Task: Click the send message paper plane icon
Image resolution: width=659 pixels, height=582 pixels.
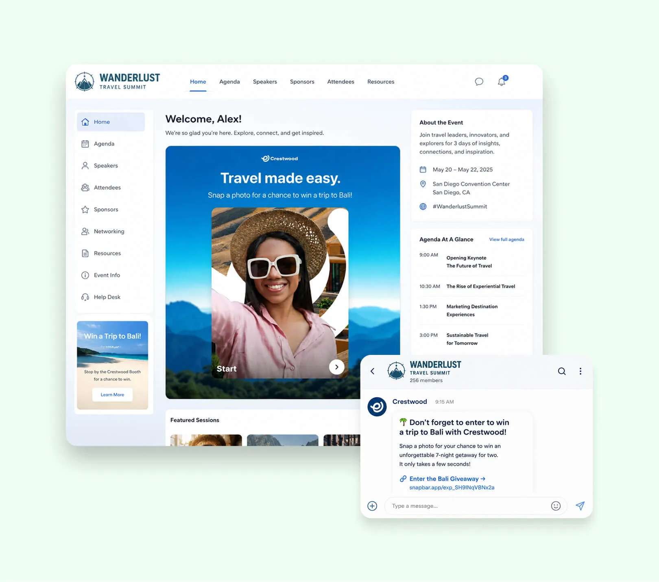Action: coord(580,506)
